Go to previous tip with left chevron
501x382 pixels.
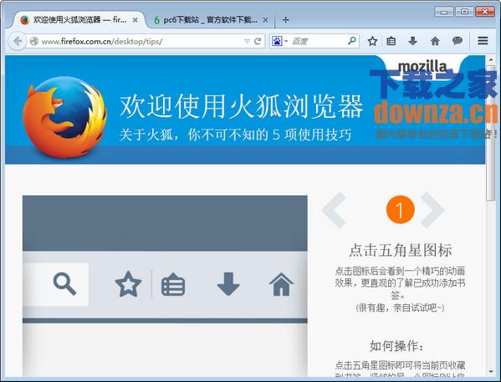(x=335, y=210)
